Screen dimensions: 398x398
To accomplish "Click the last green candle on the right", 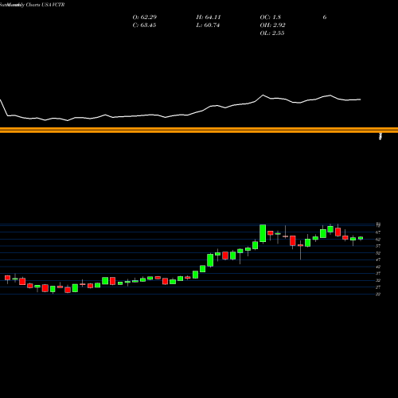I will pos(361,238).
